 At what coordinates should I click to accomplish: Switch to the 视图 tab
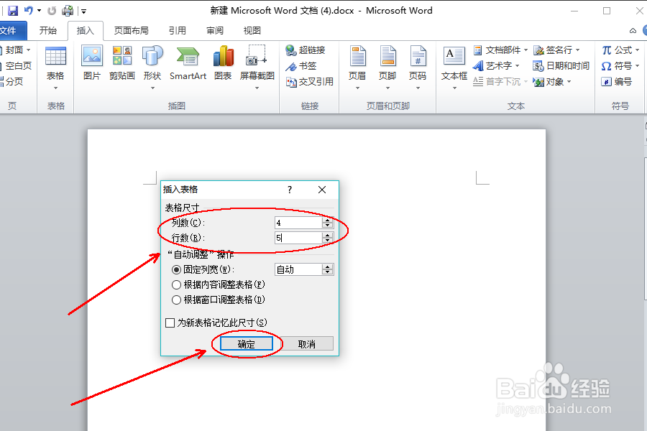pyautogui.click(x=252, y=30)
